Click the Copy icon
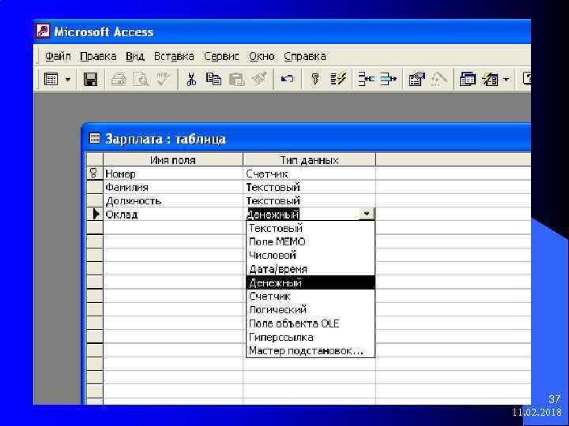Screen dimensions: 569x426 (x=213, y=79)
